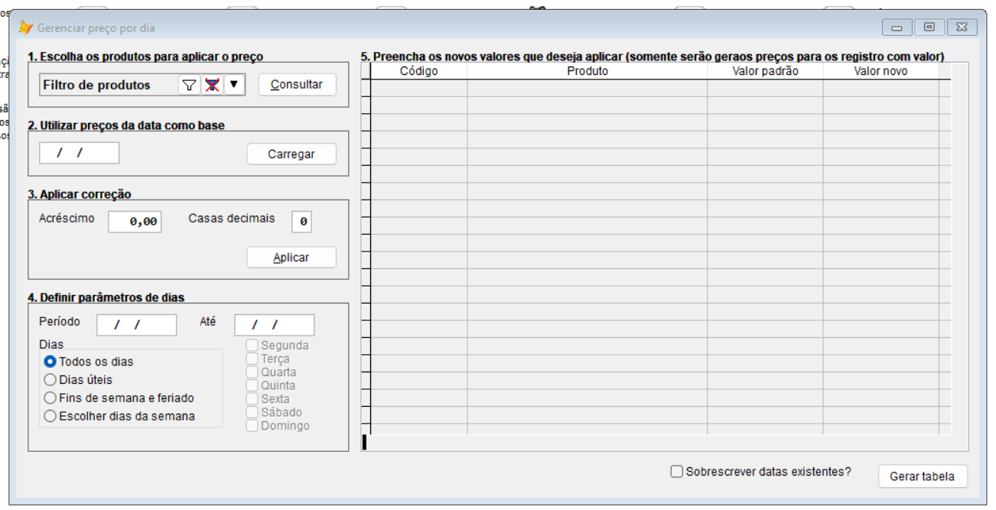Select the Todos os dias radio option
The height and width of the screenshot is (510, 996).
click(50, 362)
